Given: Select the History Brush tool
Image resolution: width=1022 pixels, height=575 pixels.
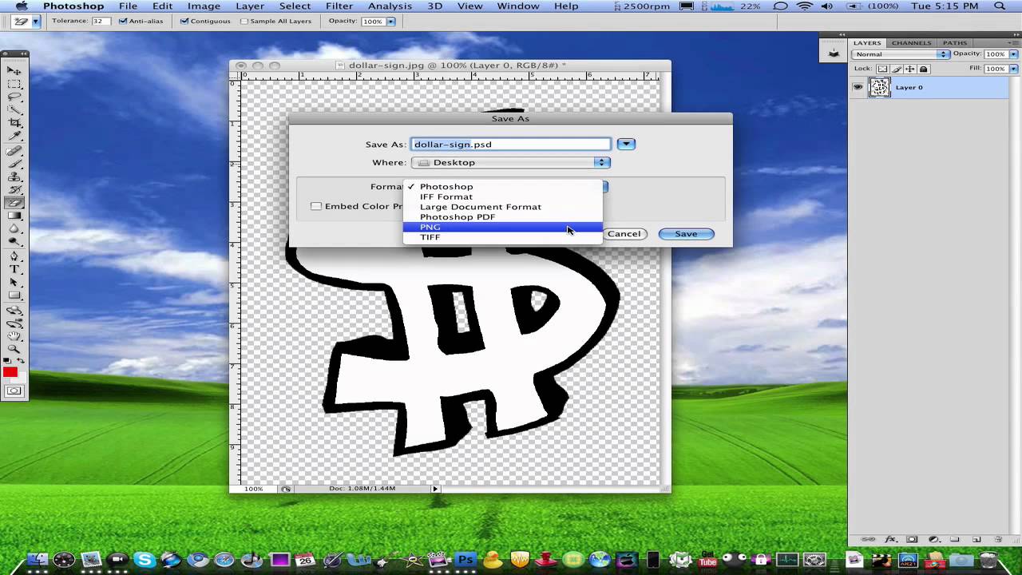Looking at the screenshot, I should click(x=14, y=190).
